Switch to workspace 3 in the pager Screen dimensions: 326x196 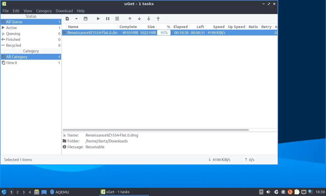[24, 192]
